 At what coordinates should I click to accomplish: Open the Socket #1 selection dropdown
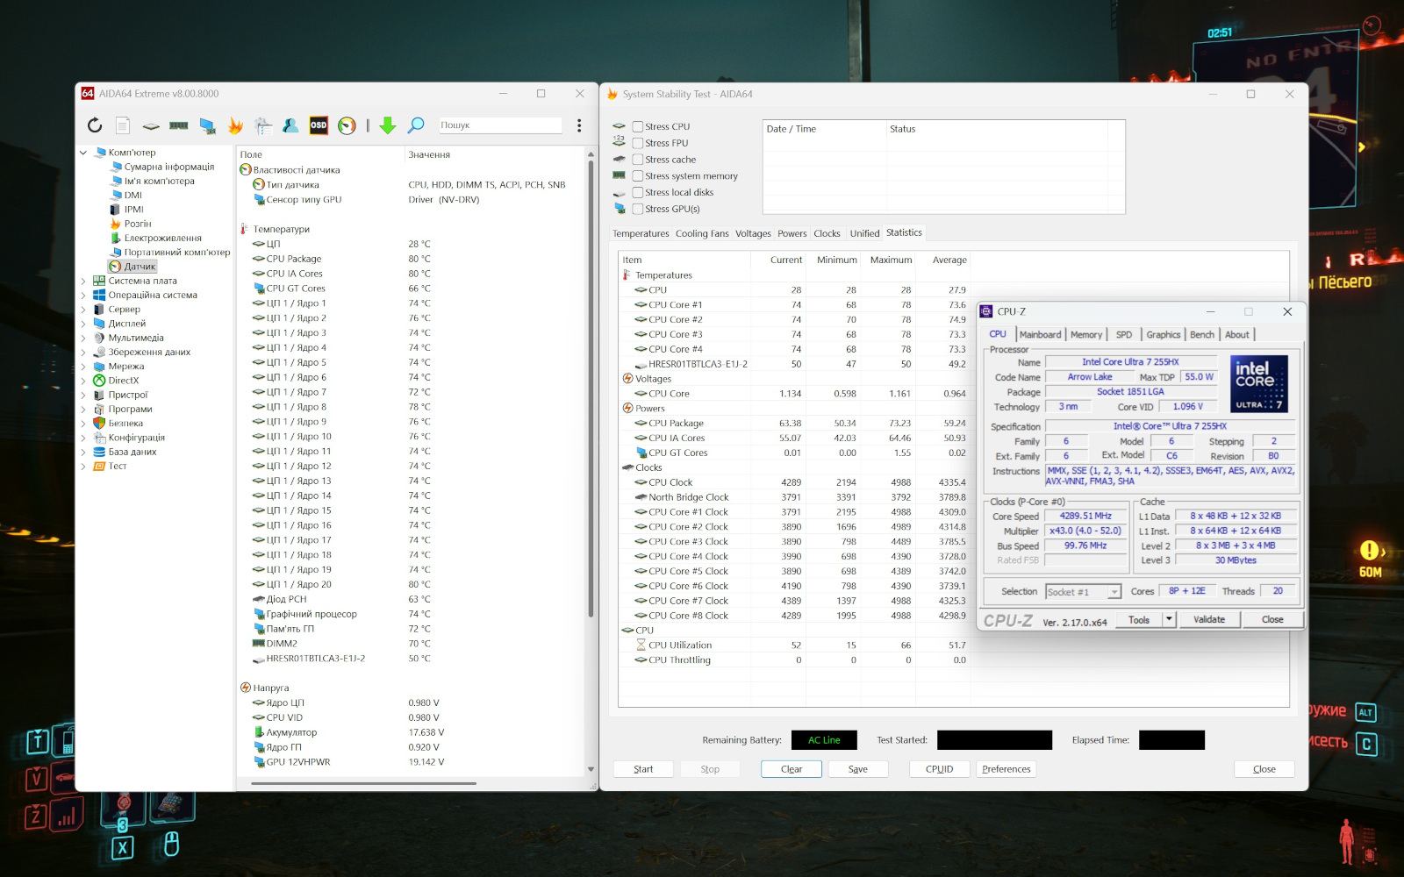[1084, 592]
